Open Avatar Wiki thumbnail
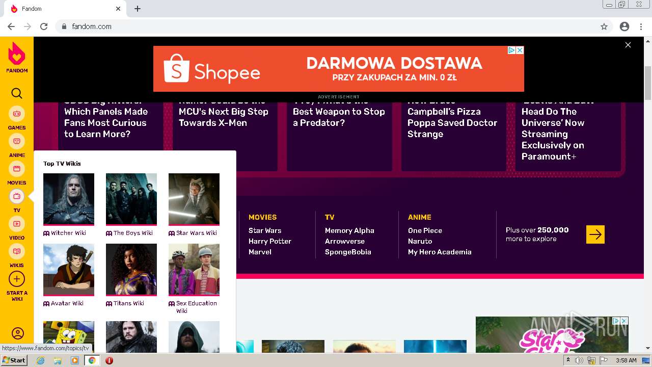Screen dimensions: 652x367 (x=69, y=269)
